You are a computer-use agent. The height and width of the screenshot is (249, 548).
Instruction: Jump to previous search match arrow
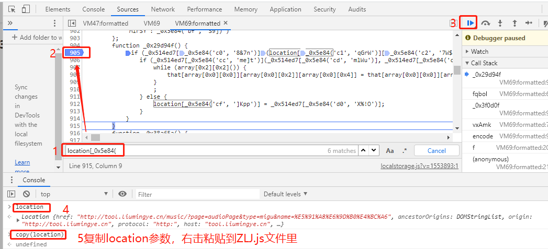(363, 151)
